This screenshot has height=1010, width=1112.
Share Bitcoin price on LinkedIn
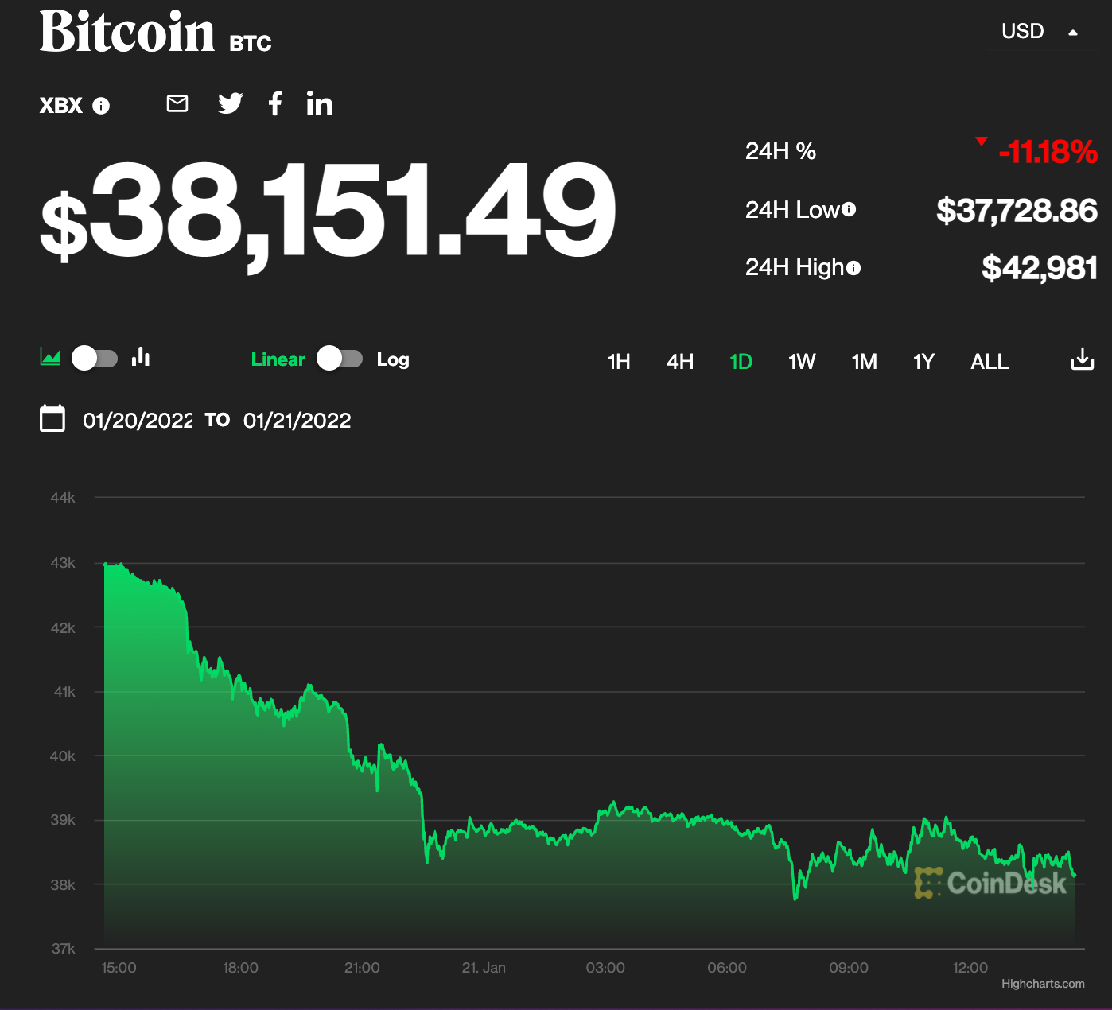(319, 103)
